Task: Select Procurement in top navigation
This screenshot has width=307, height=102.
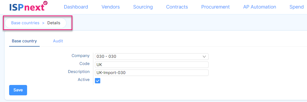Action: 215,7
